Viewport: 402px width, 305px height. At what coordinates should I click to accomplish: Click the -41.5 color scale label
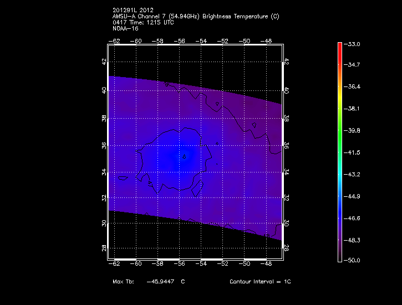point(354,152)
